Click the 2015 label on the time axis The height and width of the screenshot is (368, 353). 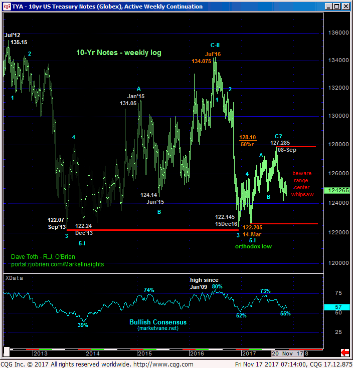click(x=144, y=353)
